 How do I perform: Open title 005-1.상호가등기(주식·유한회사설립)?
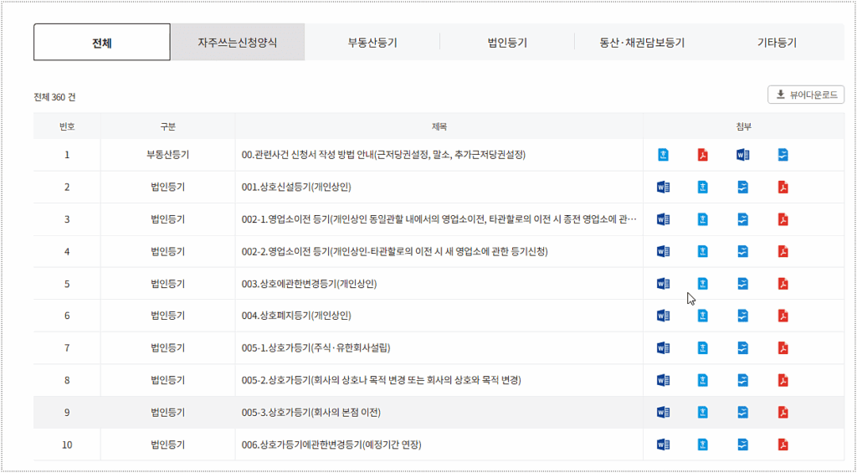point(316,347)
